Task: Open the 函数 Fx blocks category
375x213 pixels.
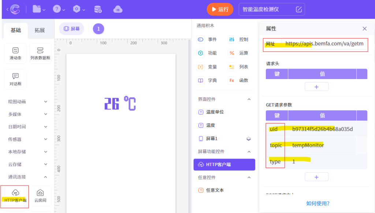Action: pos(238,81)
